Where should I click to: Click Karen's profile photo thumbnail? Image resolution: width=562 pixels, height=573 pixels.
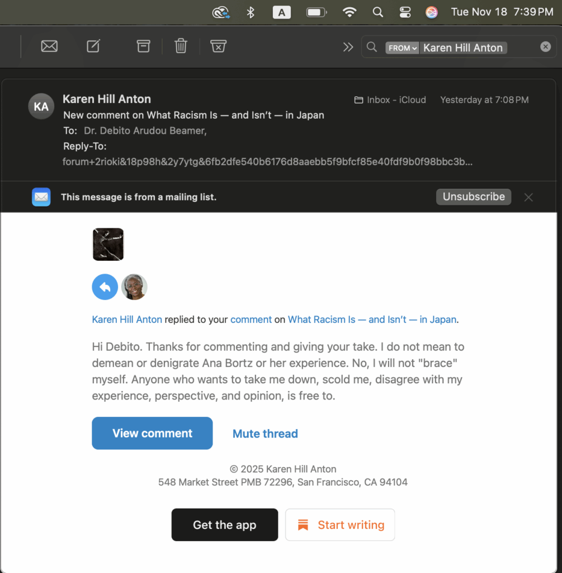pyautogui.click(x=134, y=287)
